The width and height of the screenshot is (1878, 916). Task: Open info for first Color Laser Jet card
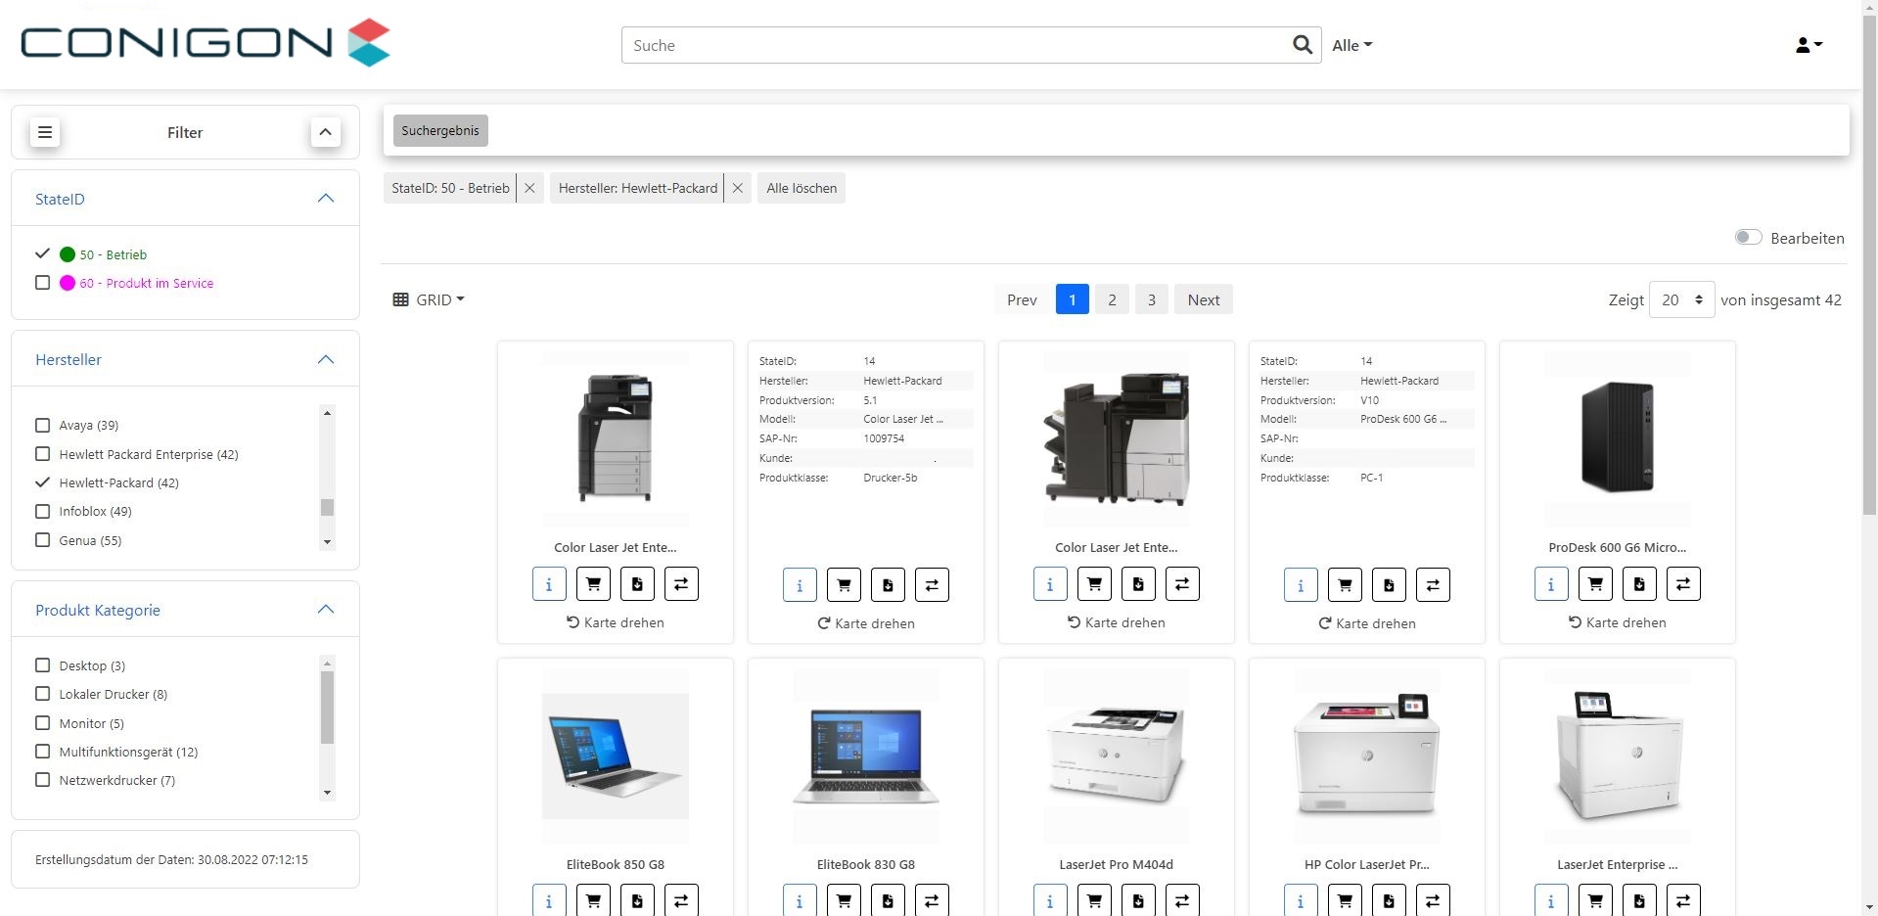(549, 584)
